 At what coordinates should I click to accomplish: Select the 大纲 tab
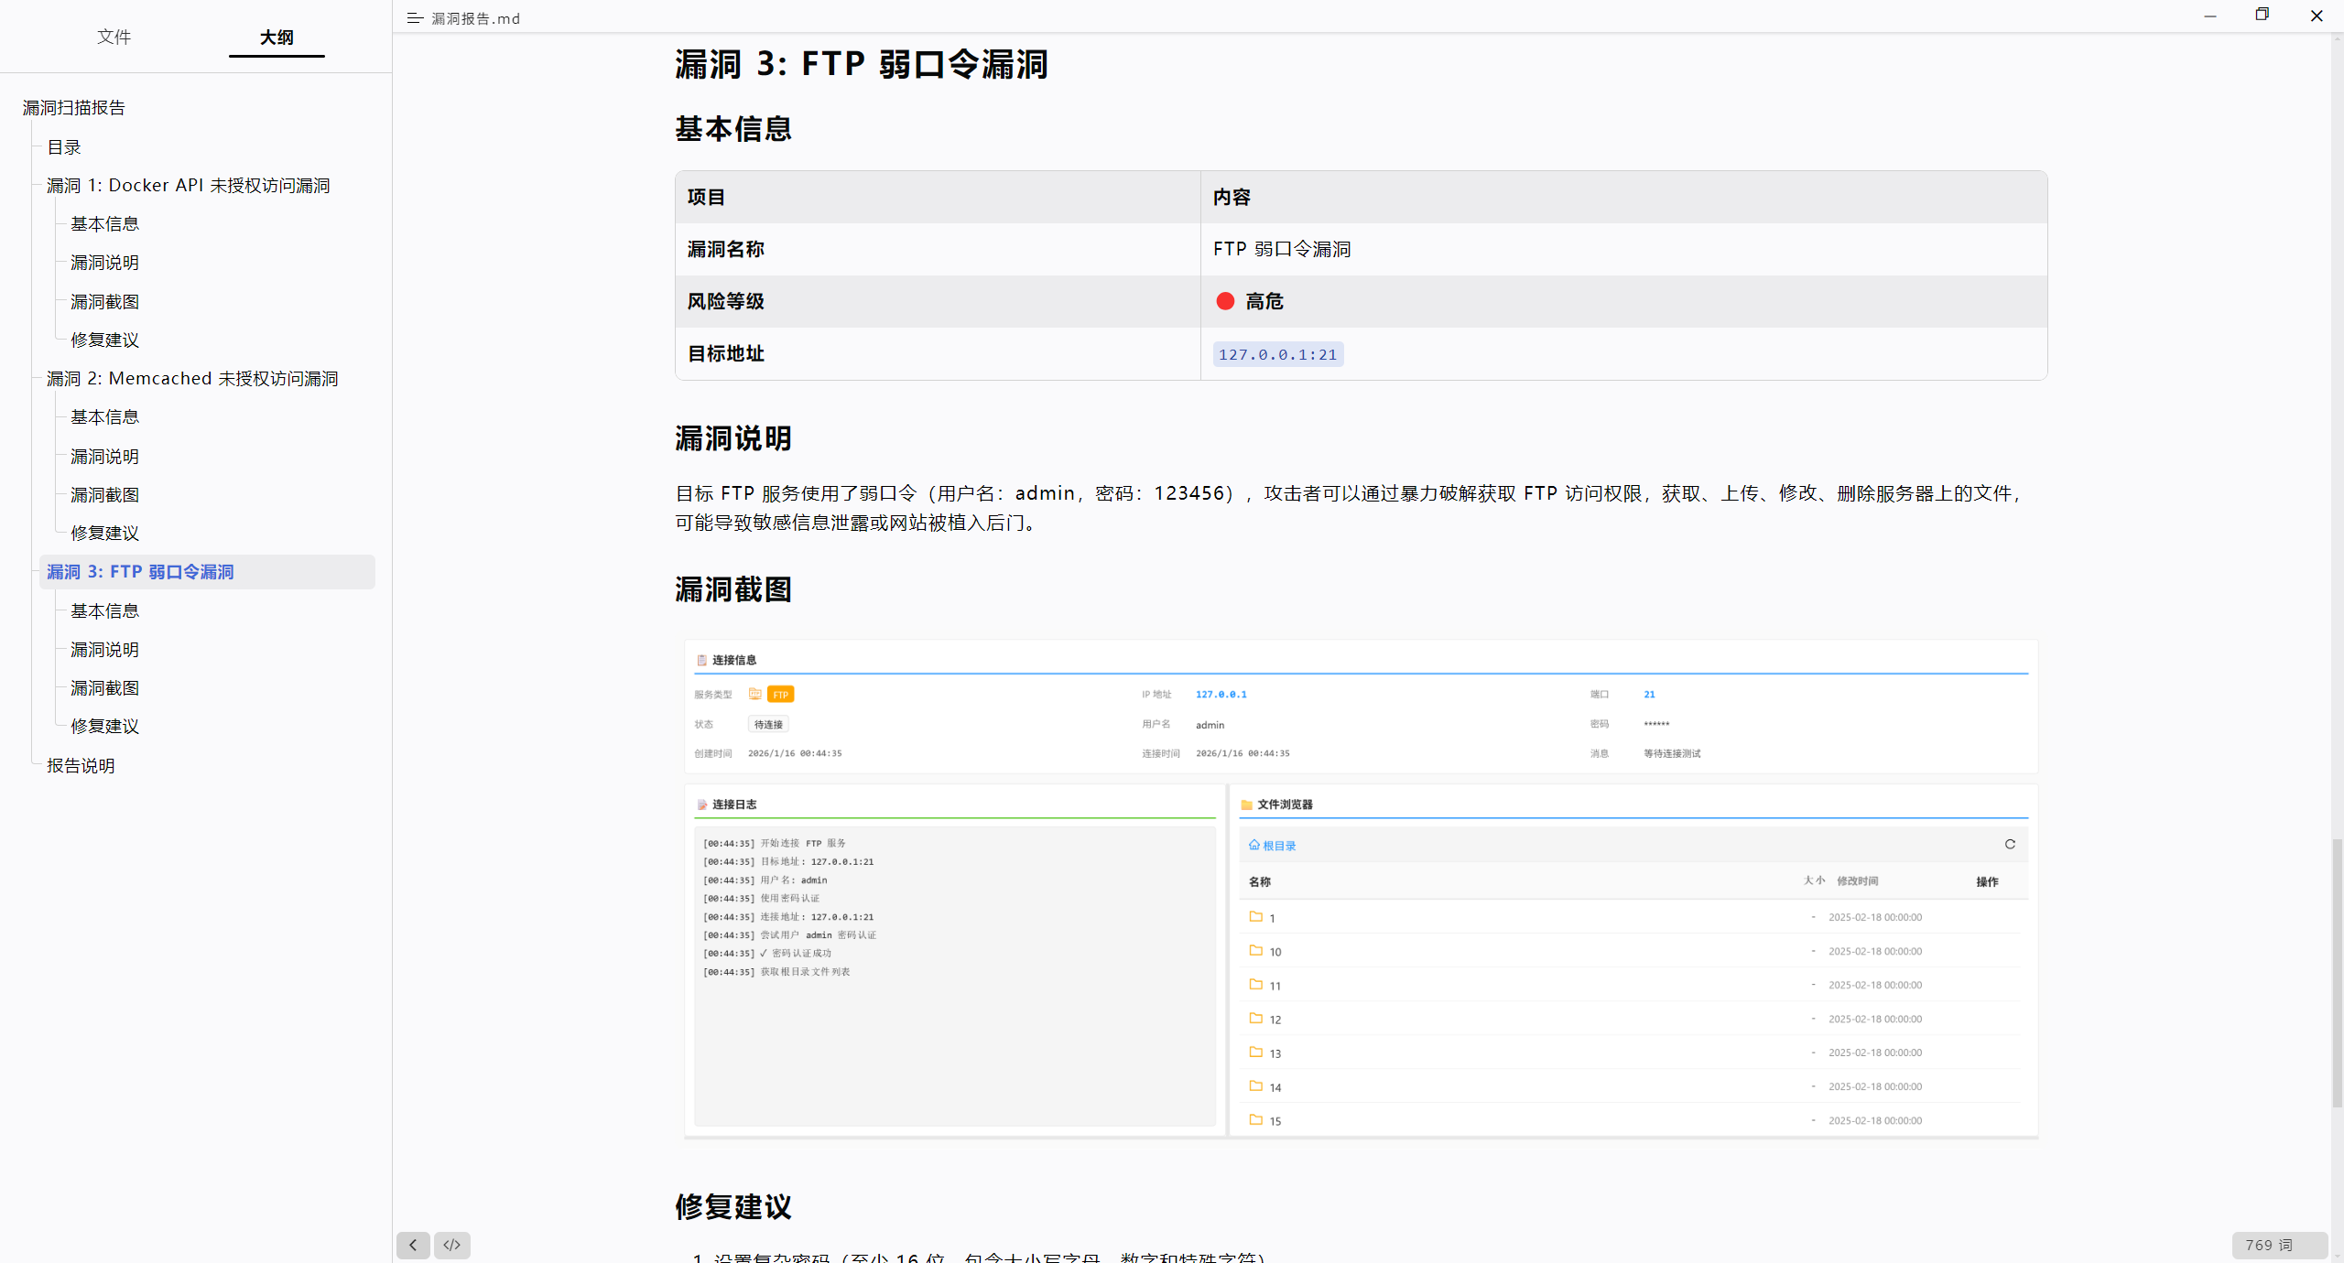click(x=277, y=38)
